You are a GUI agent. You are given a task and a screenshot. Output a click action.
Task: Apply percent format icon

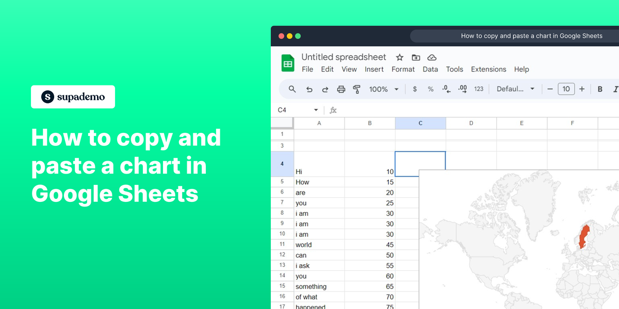coord(430,89)
